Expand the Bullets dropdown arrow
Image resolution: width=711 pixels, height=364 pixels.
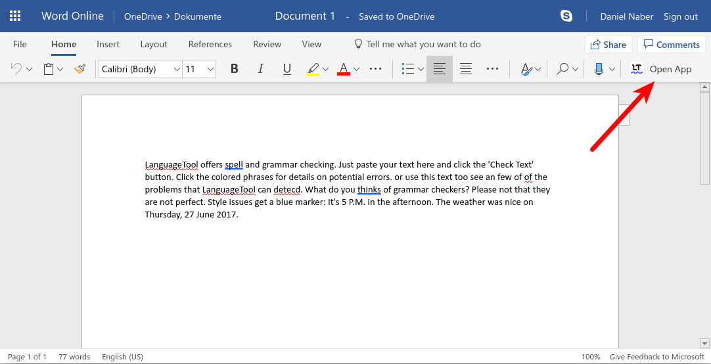point(421,70)
